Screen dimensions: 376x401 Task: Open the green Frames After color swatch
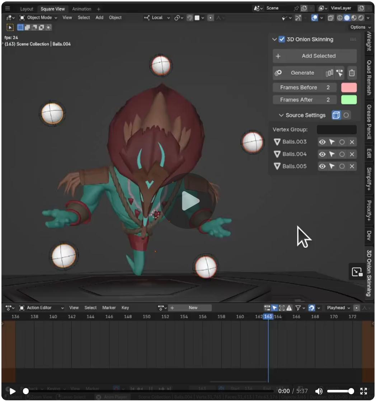(349, 100)
